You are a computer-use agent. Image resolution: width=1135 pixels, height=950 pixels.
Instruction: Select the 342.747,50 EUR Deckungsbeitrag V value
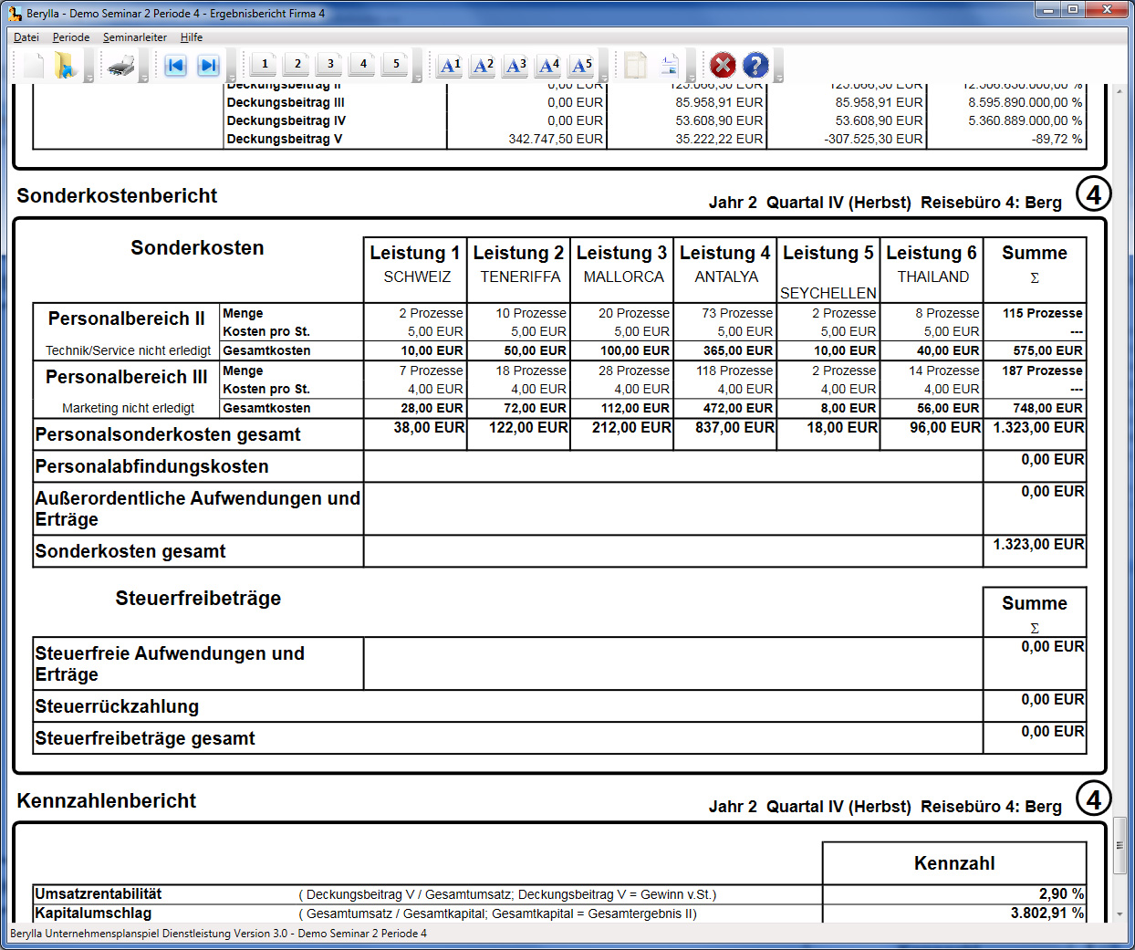[556, 139]
